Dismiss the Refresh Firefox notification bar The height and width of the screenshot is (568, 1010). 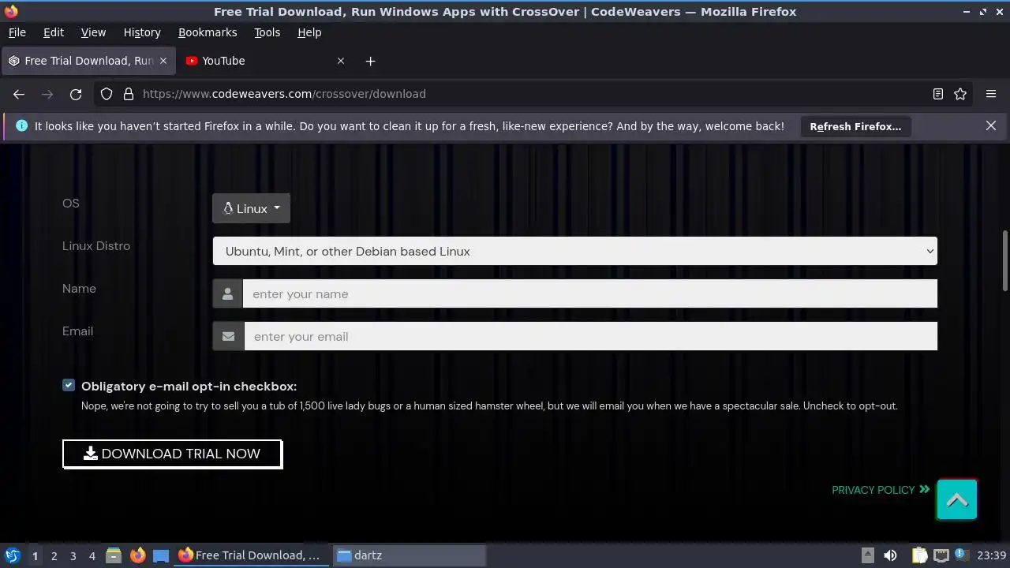point(991,126)
